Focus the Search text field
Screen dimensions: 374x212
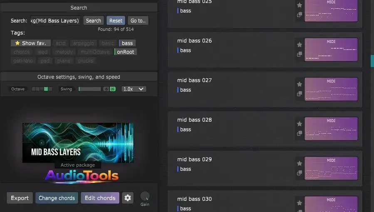[56, 21]
